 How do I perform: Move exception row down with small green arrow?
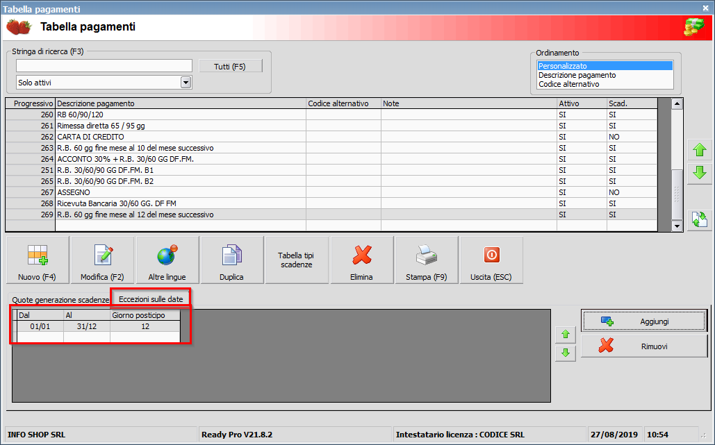click(566, 353)
